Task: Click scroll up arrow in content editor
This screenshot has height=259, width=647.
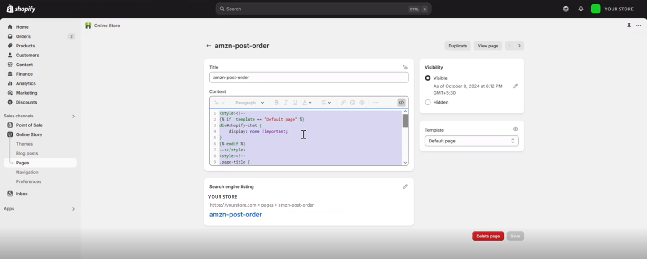Action: click(405, 112)
